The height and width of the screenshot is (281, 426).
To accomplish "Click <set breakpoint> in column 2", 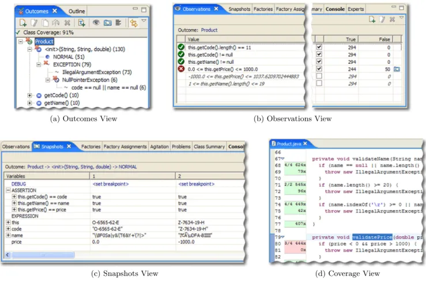I will pyautogui.click(x=196, y=184).
